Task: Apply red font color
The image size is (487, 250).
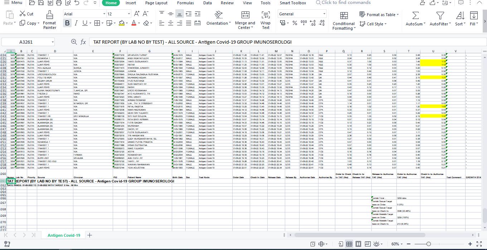Action: 133,23
